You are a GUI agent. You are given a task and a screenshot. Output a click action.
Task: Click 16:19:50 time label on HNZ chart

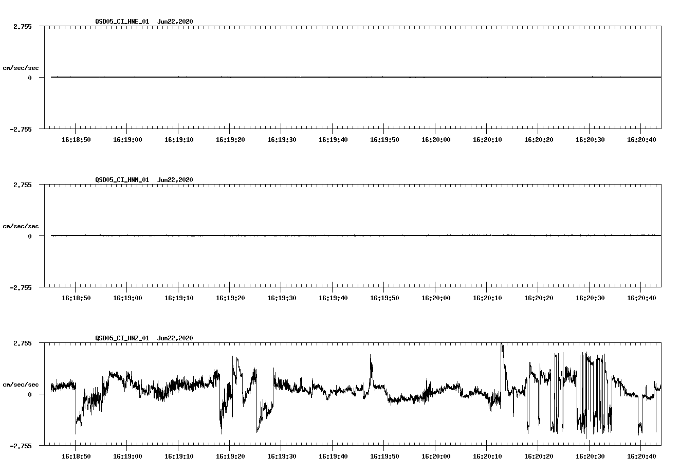click(x=384, y=456)
